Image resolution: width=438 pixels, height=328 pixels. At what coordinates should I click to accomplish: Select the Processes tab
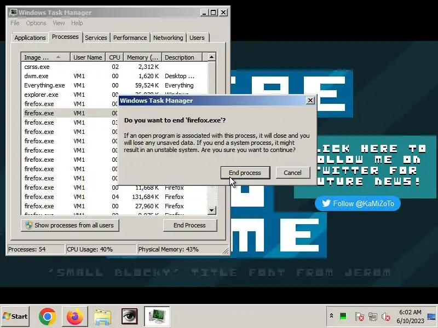(65, 37)
